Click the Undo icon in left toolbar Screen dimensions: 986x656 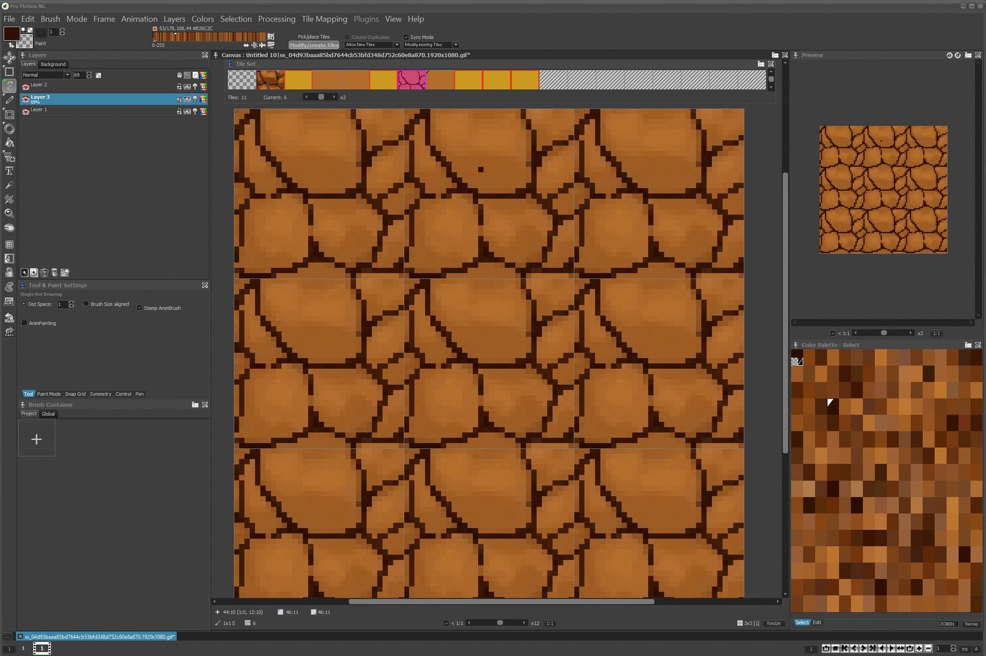9,318
